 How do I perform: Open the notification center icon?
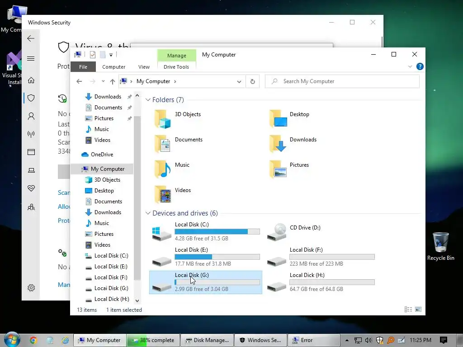coord(443,340)
